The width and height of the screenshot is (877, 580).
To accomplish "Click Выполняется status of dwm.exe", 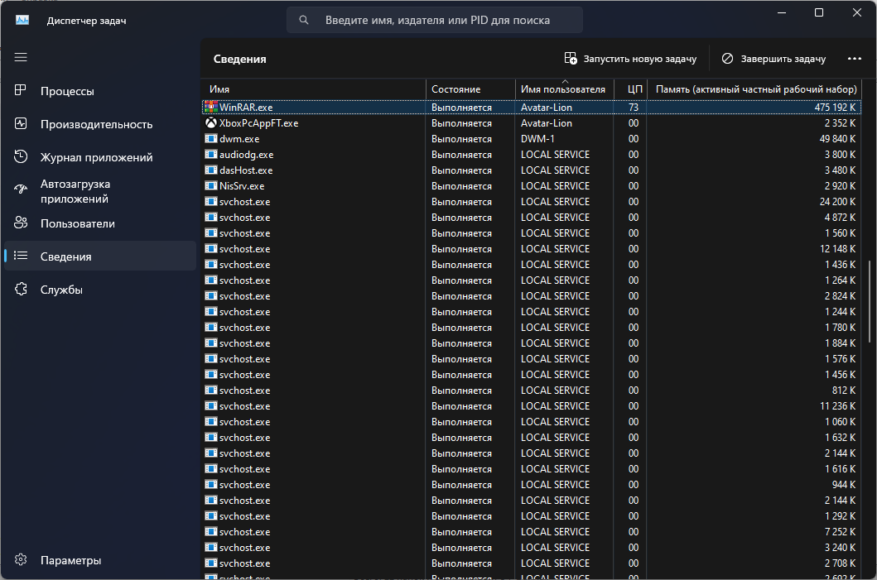I will (461, 138).
